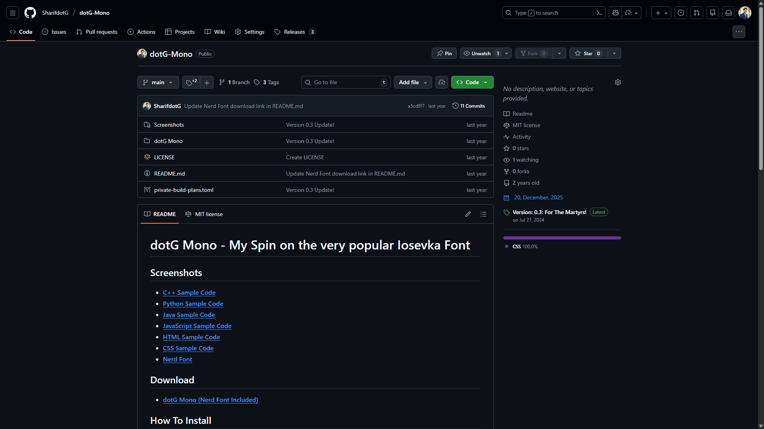Open the Python Sample Code link
The width and height of the screenshot is (764, 429).
193,303
